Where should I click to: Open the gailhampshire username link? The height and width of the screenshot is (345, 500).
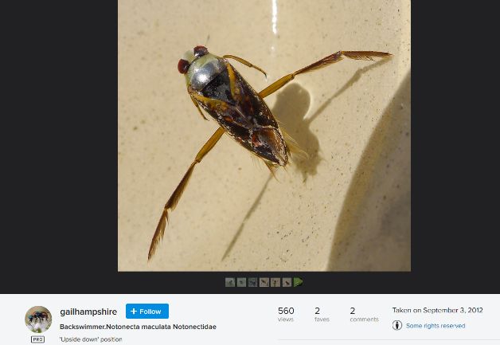88,312
